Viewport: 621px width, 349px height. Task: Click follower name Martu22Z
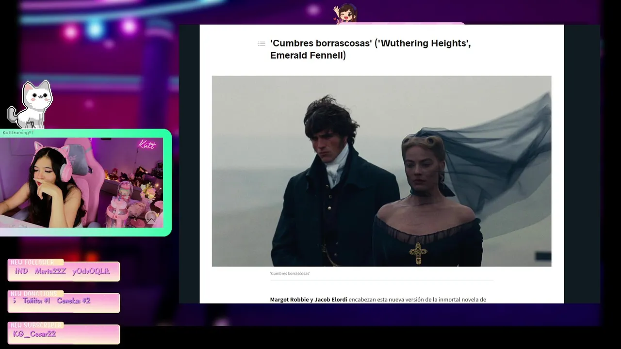tap(50, 271)
